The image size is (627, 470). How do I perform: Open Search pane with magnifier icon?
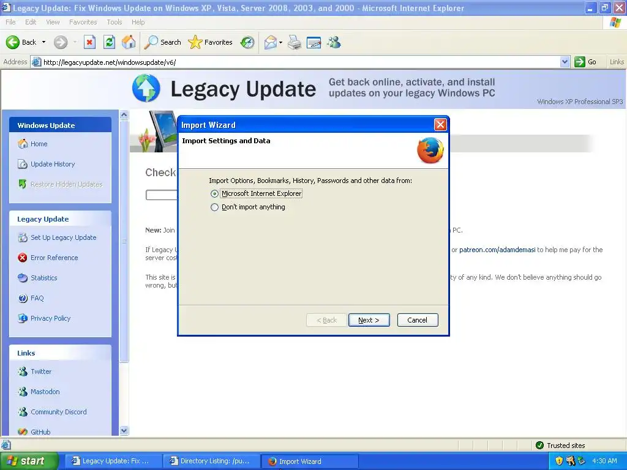point(151,42)
